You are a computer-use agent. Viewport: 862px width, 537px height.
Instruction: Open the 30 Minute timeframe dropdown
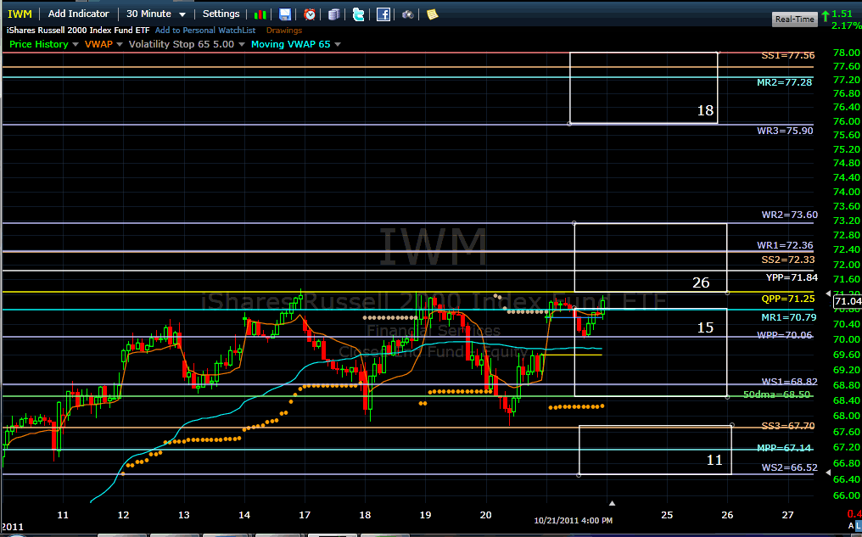point(156,14)
